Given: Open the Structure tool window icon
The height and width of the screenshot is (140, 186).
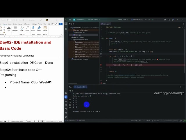Looking at the screenshot, I should [66, 29].
